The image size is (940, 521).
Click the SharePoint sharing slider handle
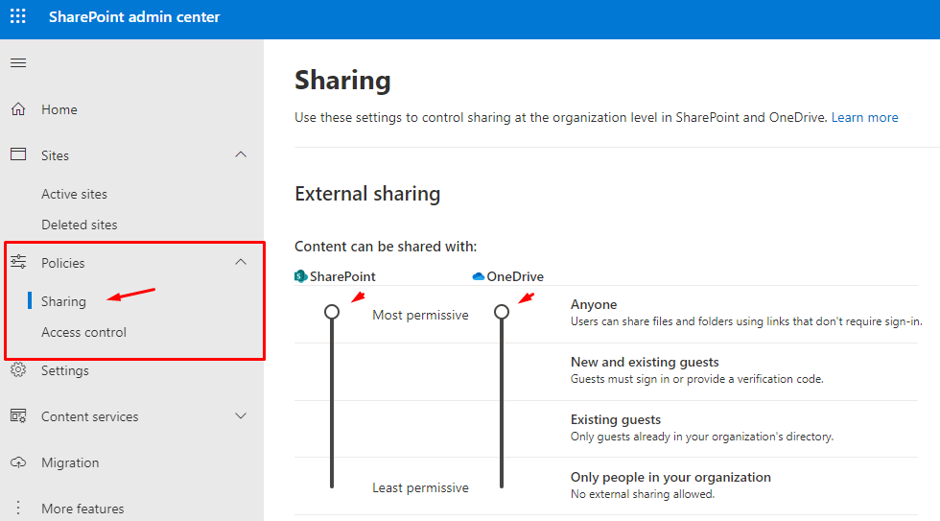click(332, 312)
